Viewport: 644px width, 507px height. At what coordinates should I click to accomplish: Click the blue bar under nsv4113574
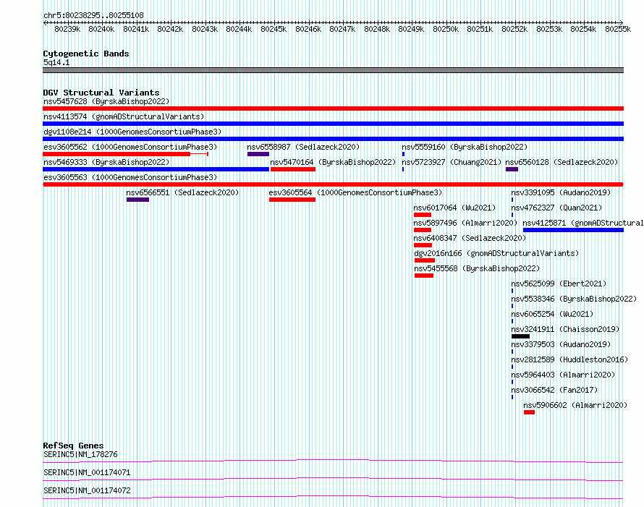tap(333, 124)
